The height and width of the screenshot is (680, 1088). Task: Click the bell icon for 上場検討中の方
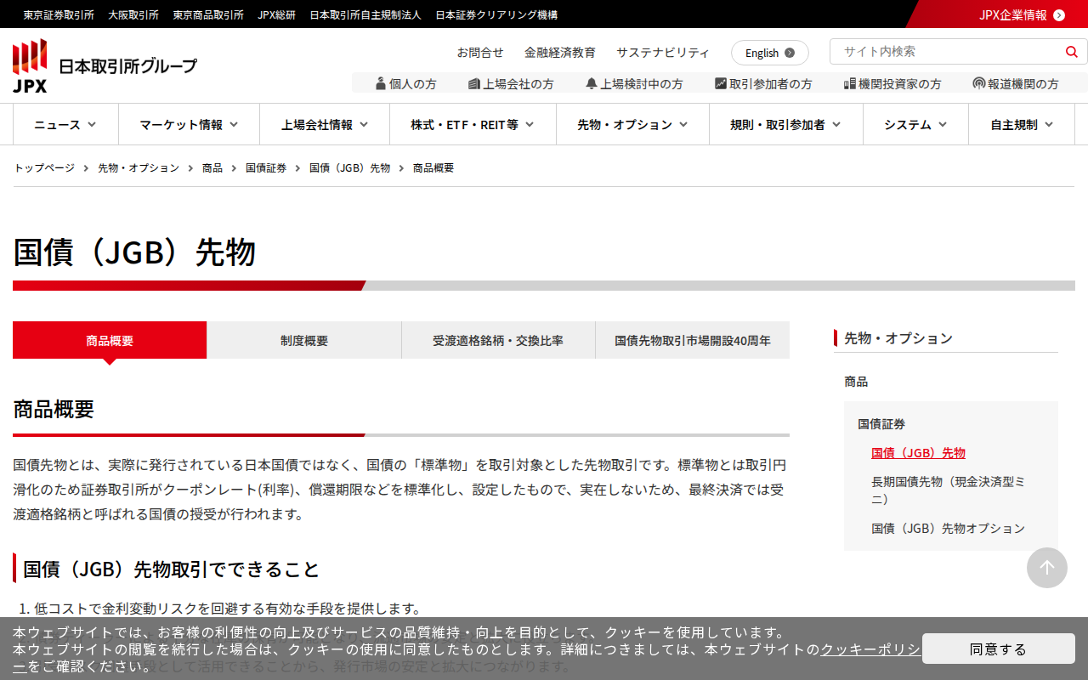[592, 83]
